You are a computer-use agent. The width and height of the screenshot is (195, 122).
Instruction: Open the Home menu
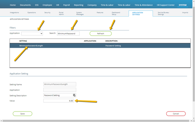coord(13,5)
